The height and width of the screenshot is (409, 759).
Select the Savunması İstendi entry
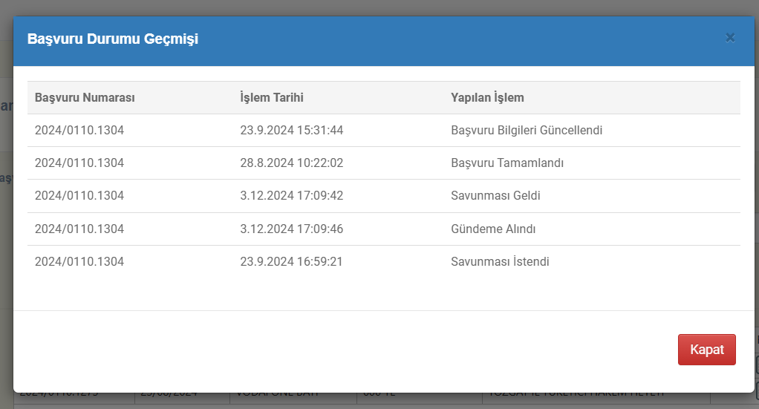click(500, 261)
